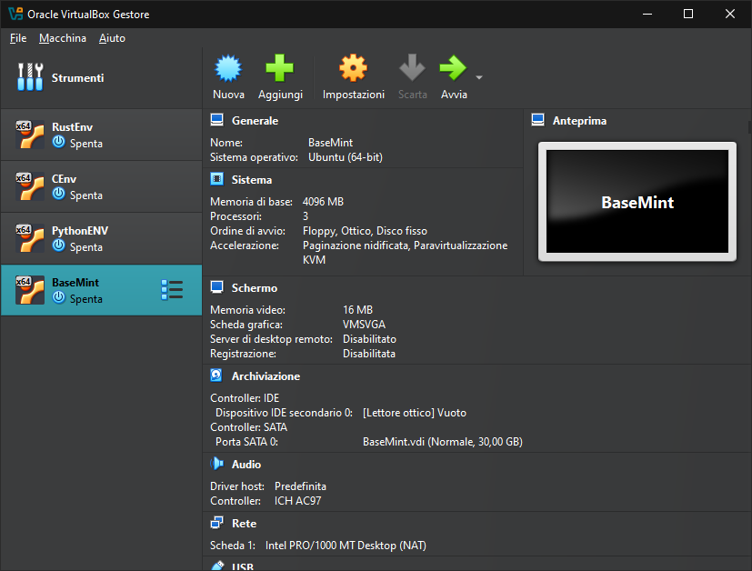752x571 pixels.
Task: Click the BaseMint.vdi disk entry
Action: pos(442,442)
